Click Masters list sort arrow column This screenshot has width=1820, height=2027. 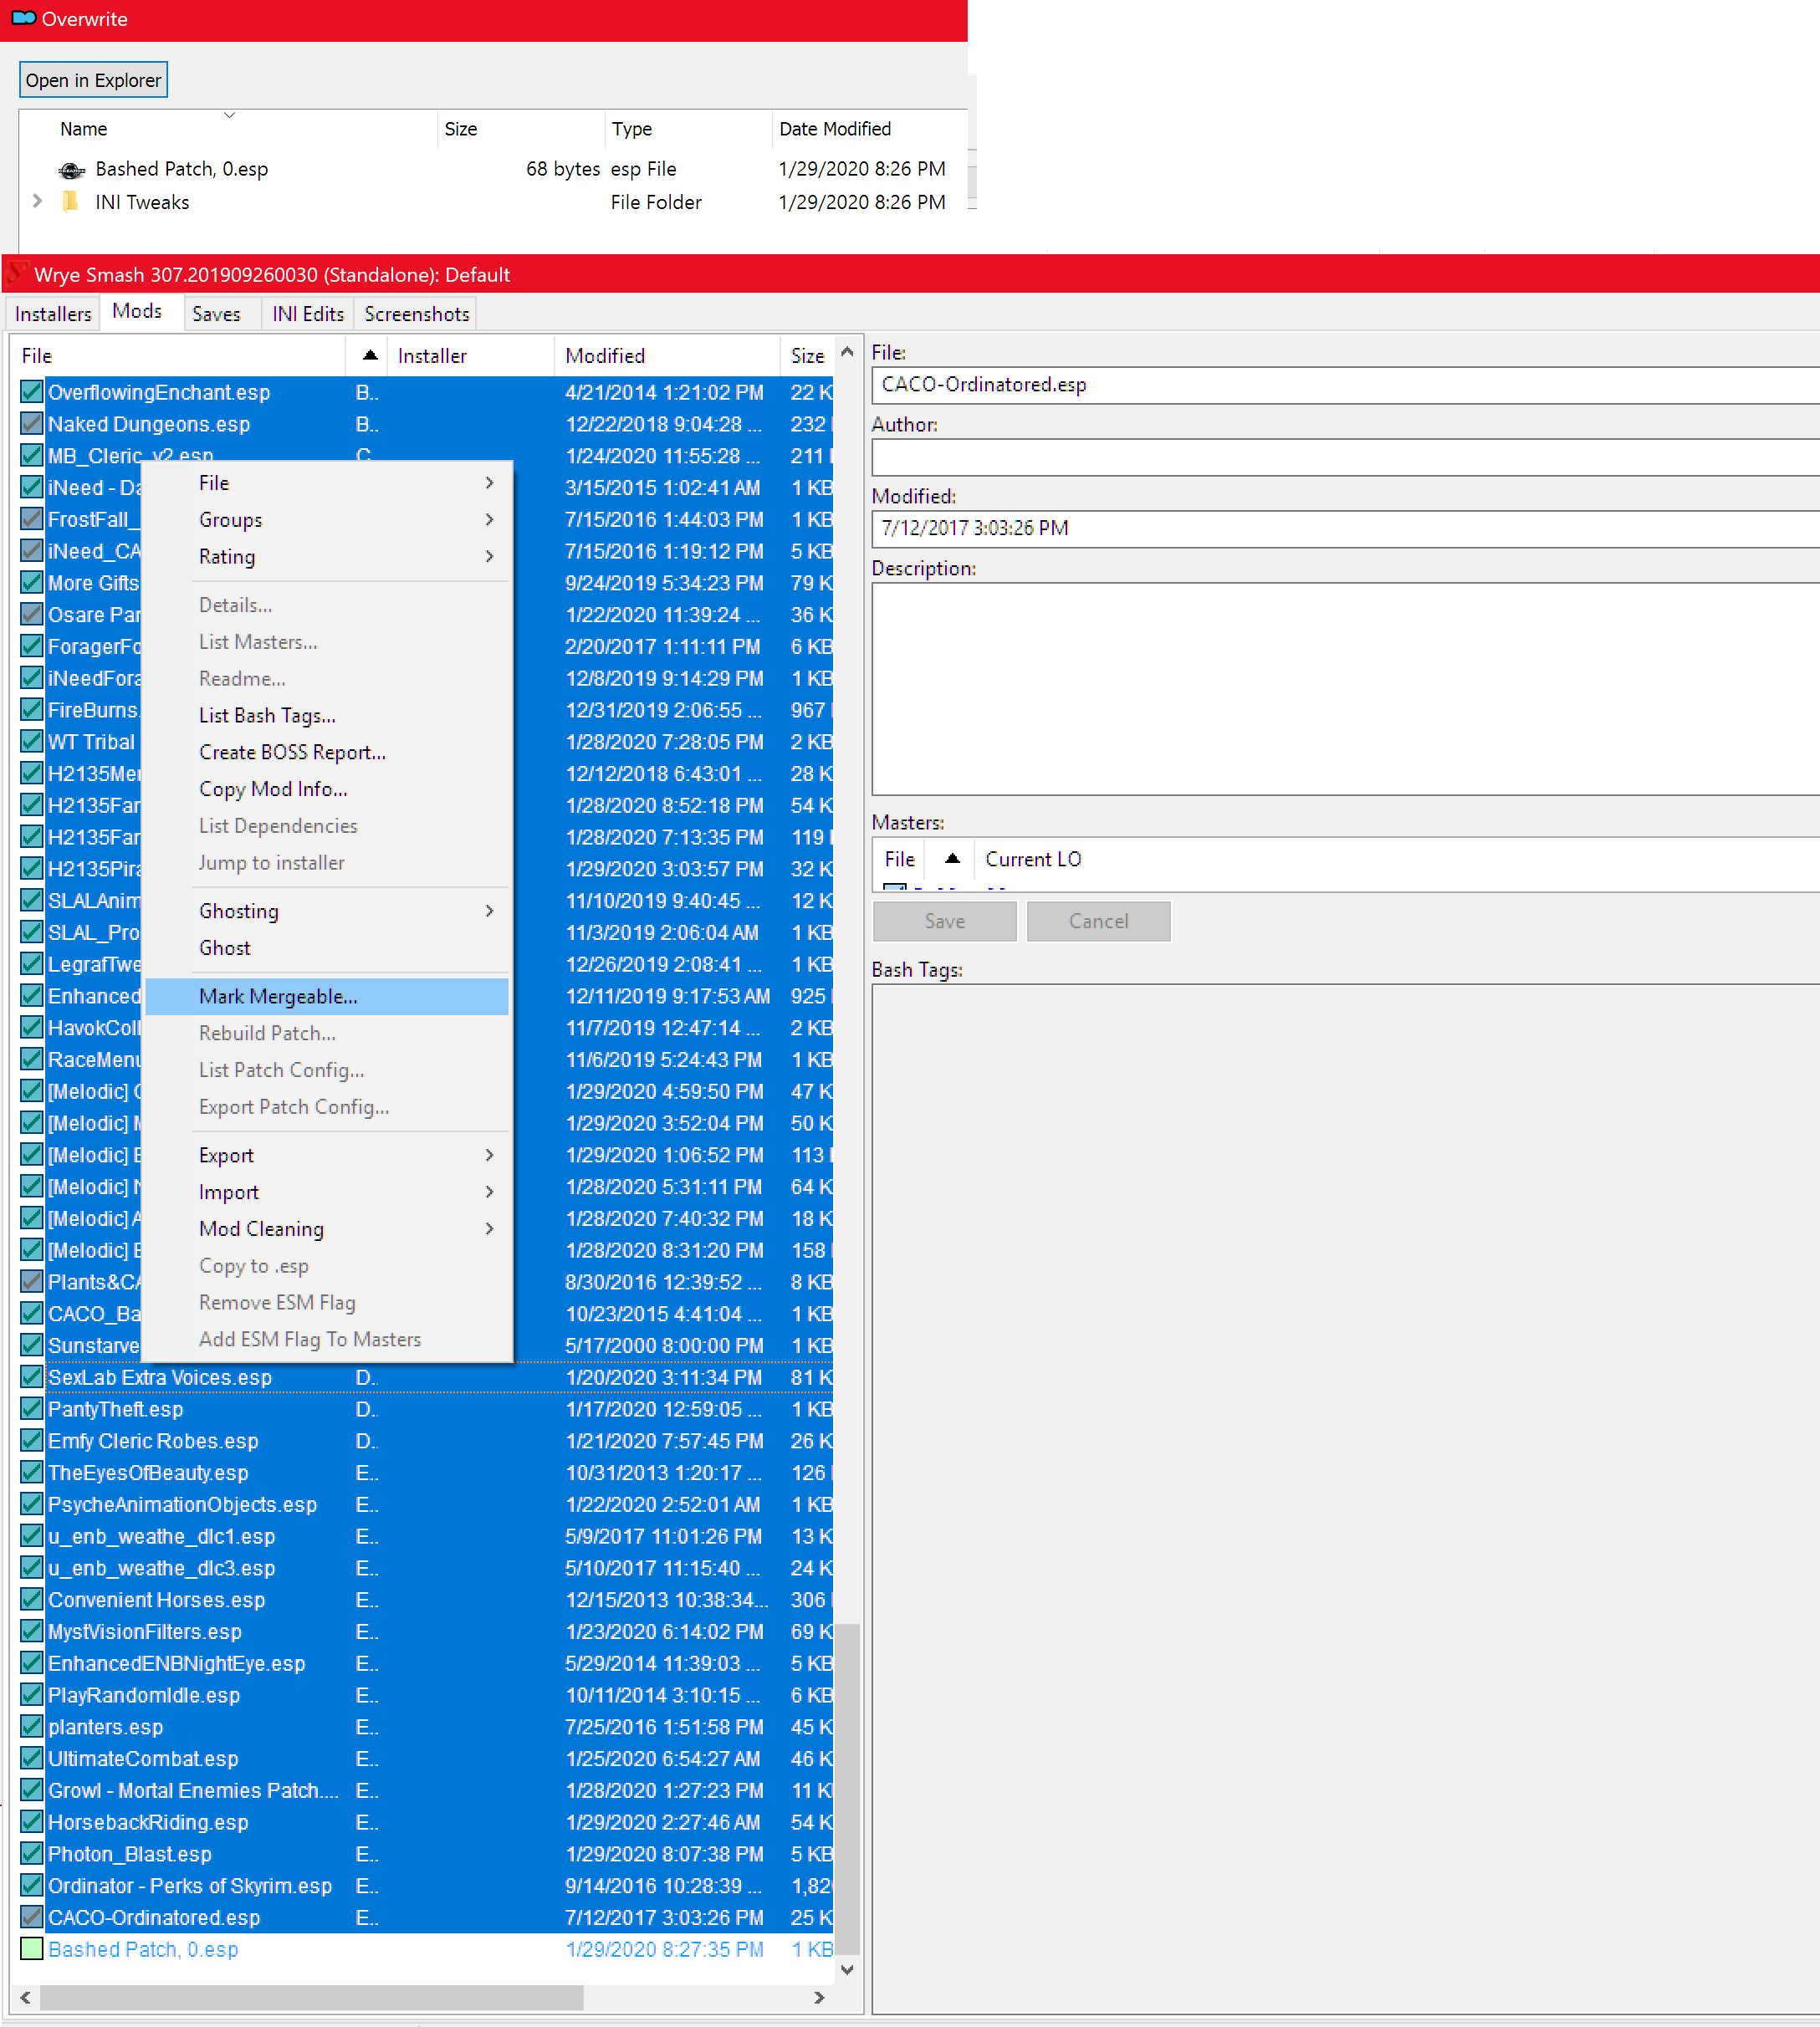click(x=951, y=859)
